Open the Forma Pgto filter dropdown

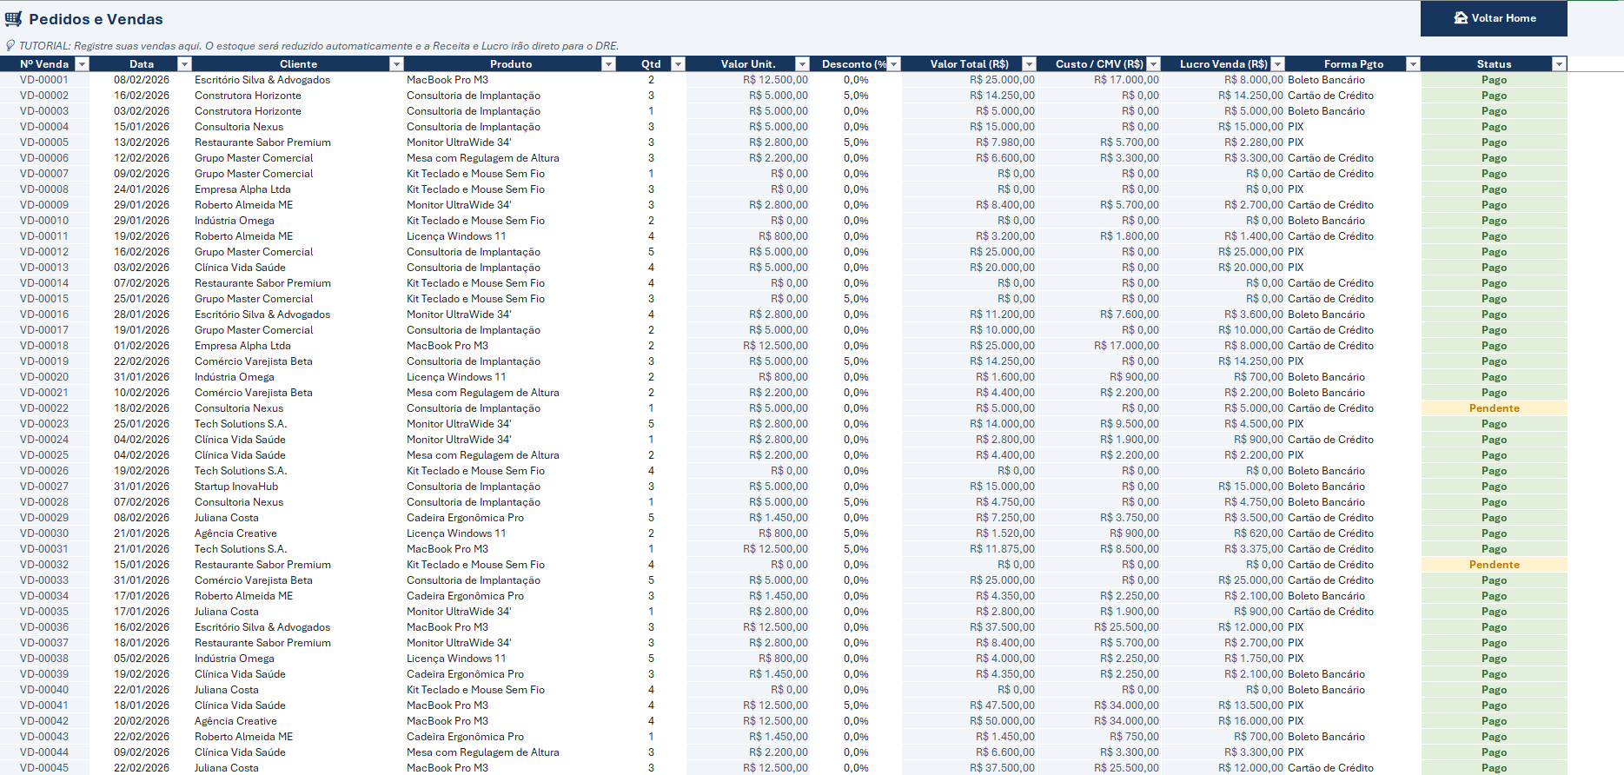[x=1413, y=64]
